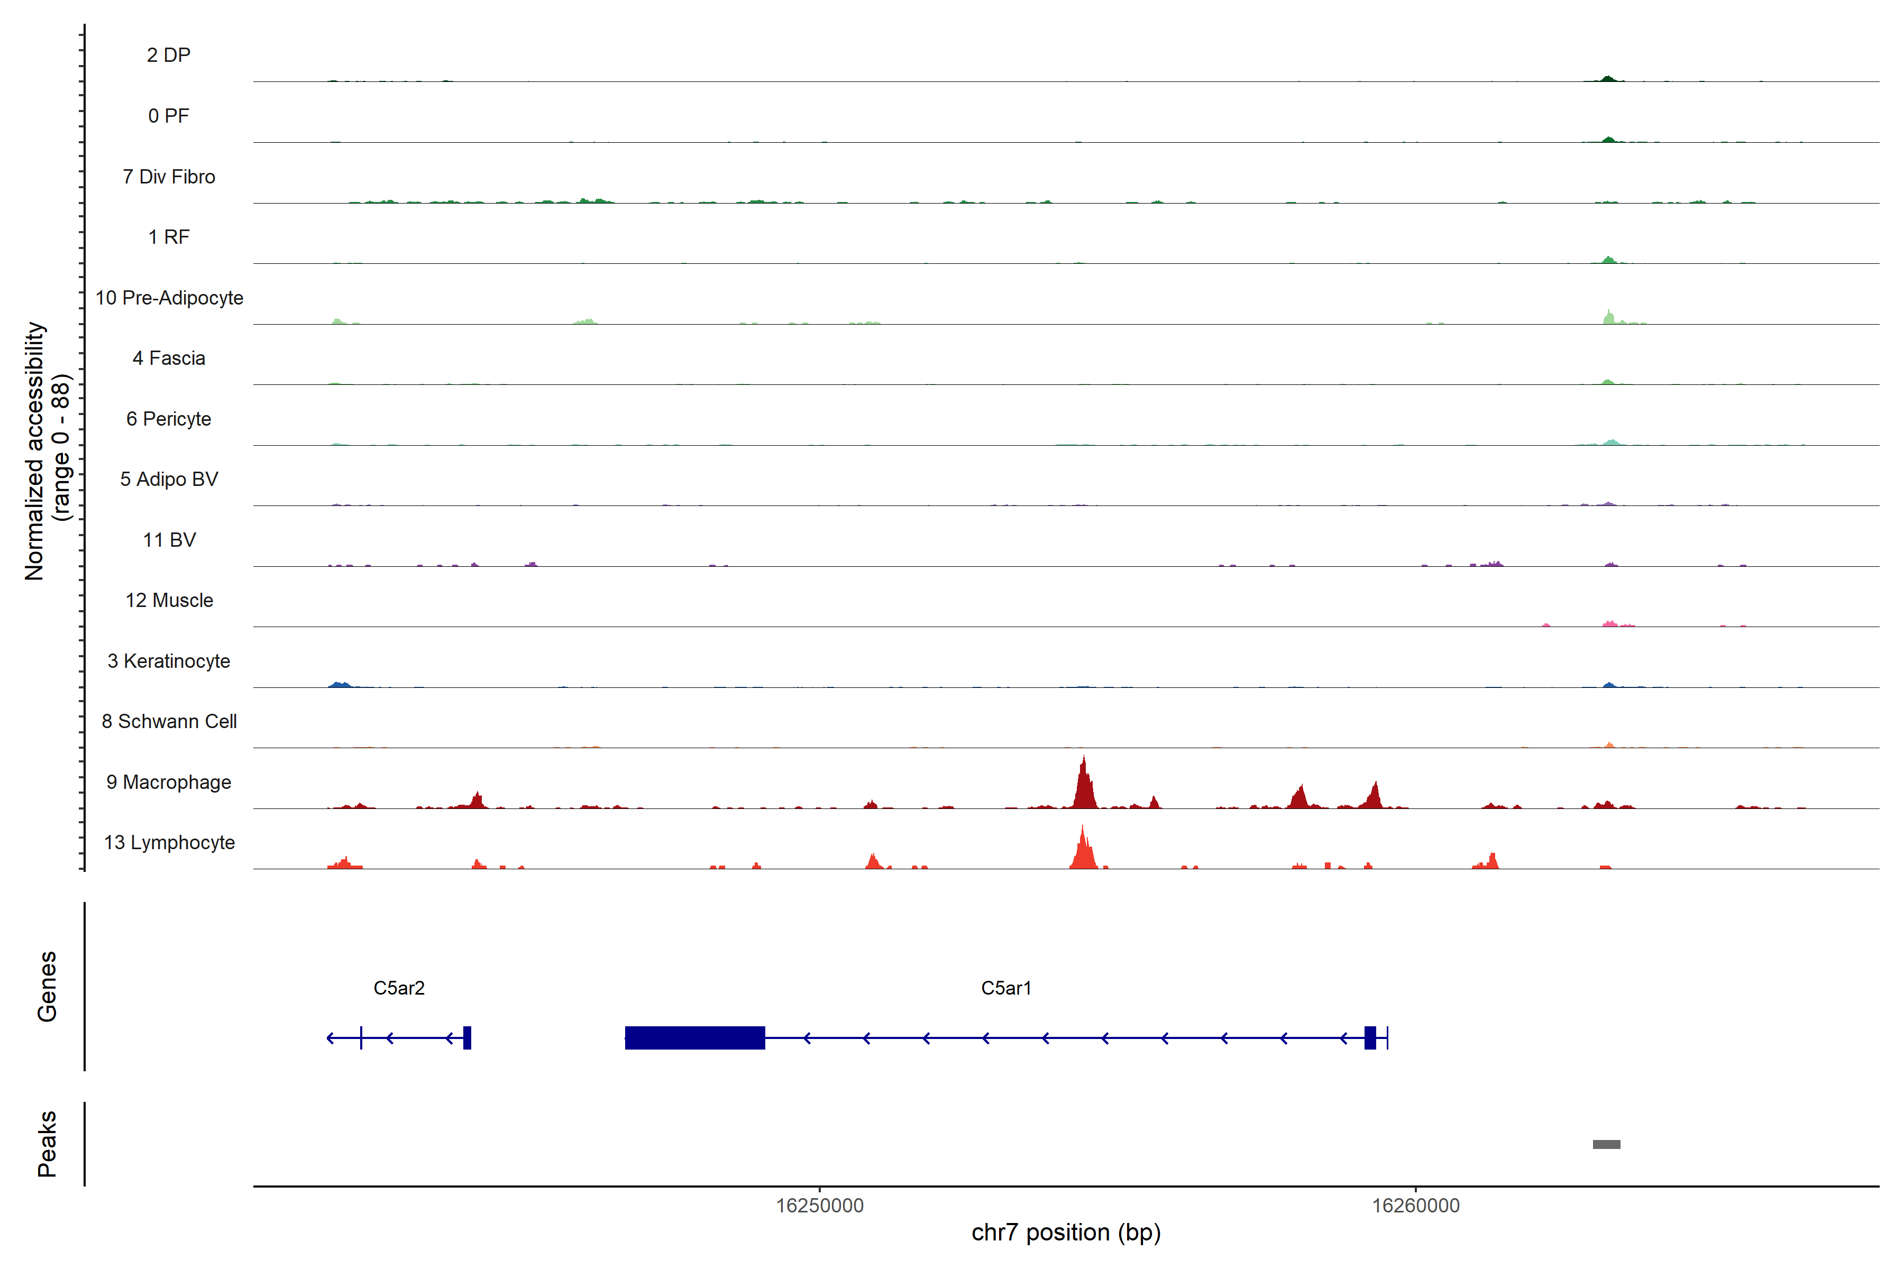This screenshot has width=1904, height=1269.
Task: Click the C5ar2 gene label
Action: pos(398,987)
